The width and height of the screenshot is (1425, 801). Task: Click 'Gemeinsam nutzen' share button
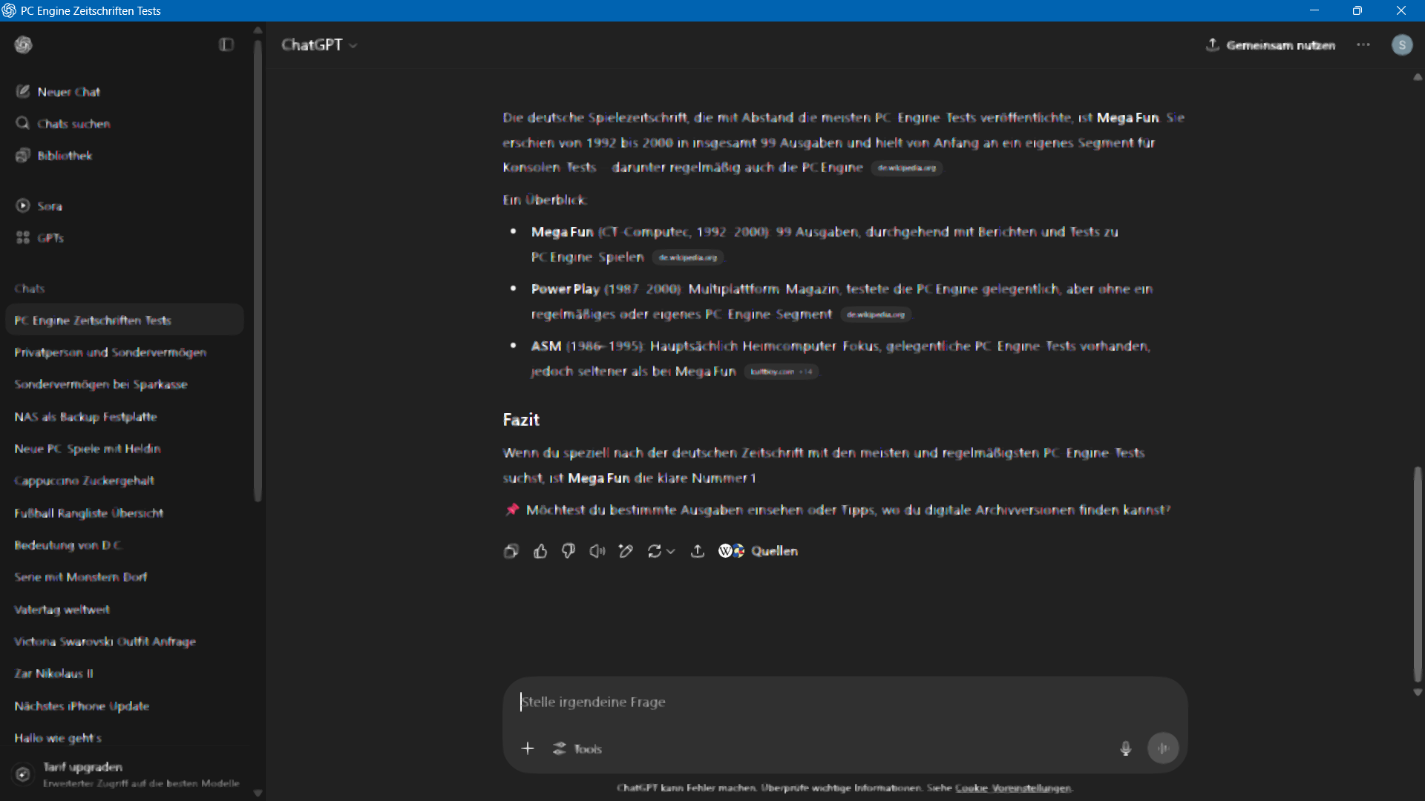(x=1271, y=44)
